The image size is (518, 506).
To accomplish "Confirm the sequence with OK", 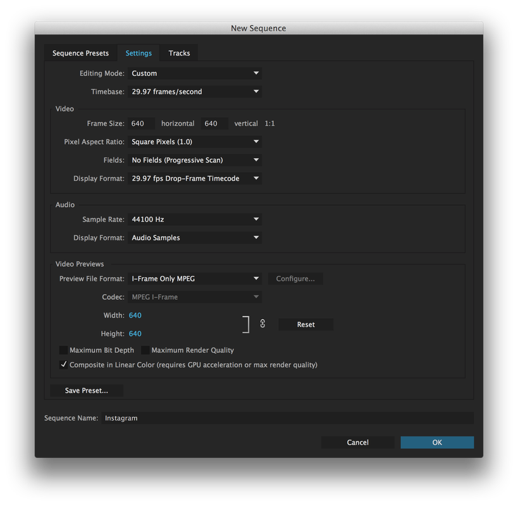I will tap(437, 442).
